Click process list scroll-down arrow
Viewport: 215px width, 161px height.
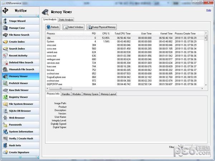206,85
